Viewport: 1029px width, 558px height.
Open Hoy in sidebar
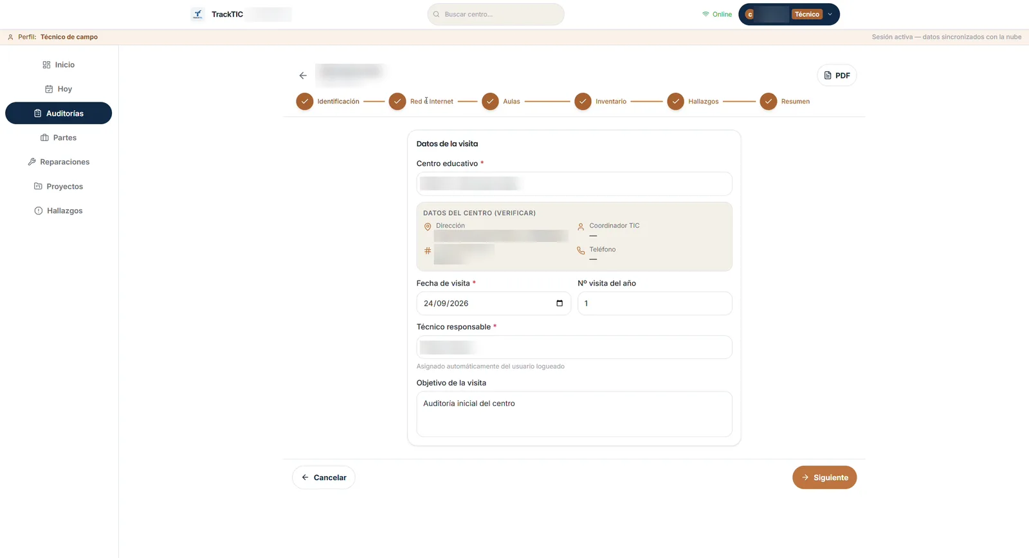click(59, 89)
